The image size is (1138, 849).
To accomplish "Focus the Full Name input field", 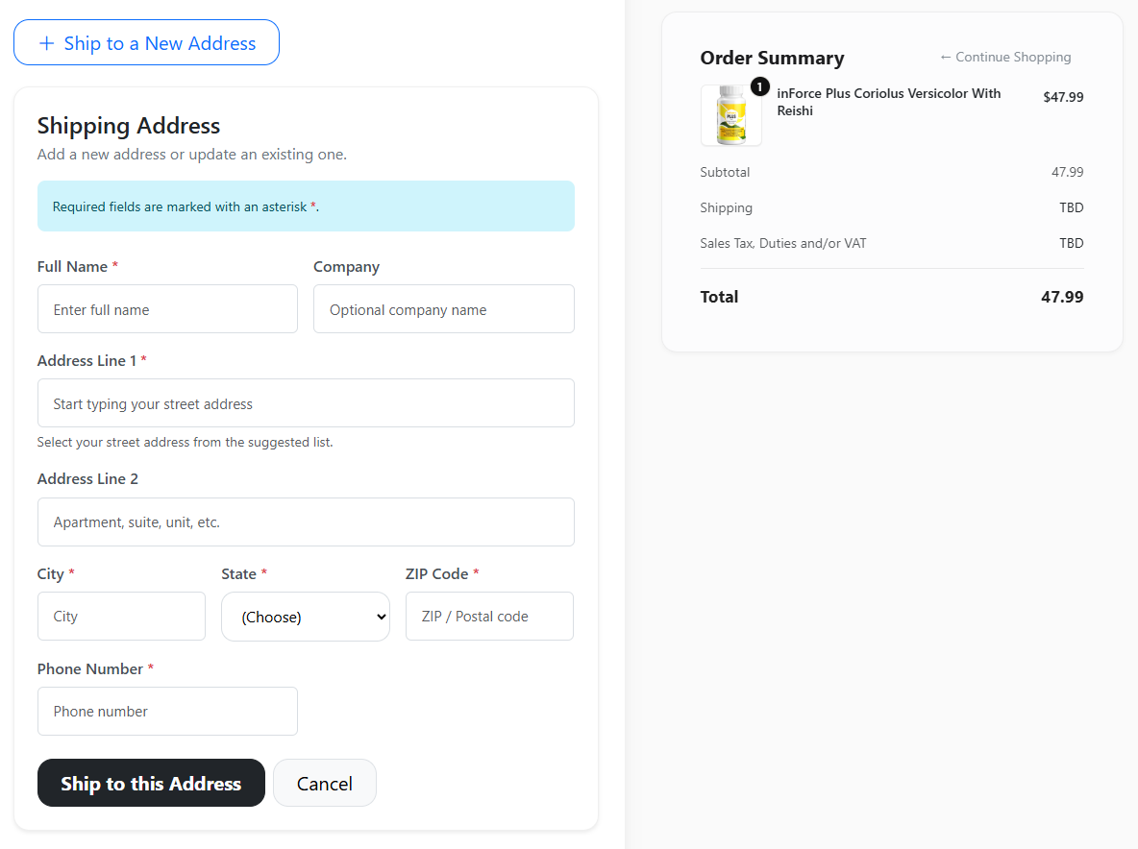I will (167, 309).
